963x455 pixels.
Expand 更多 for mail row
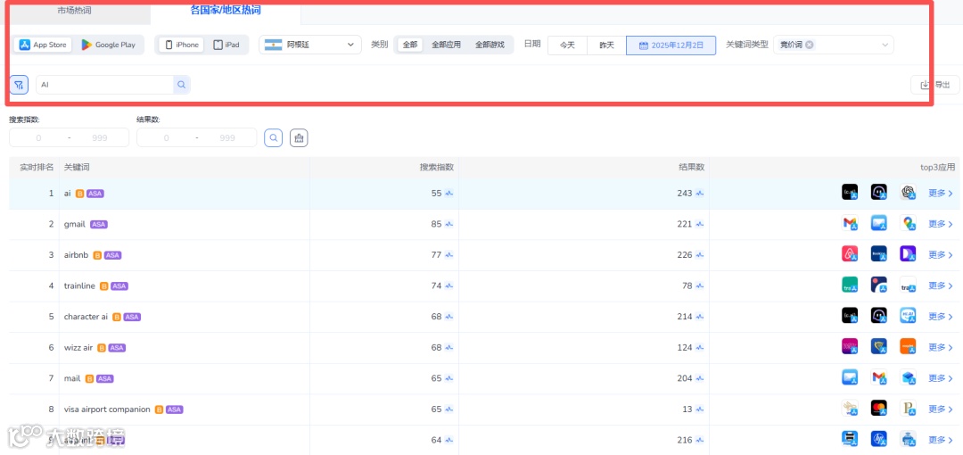pyautogui.click(x=941, y=378)
